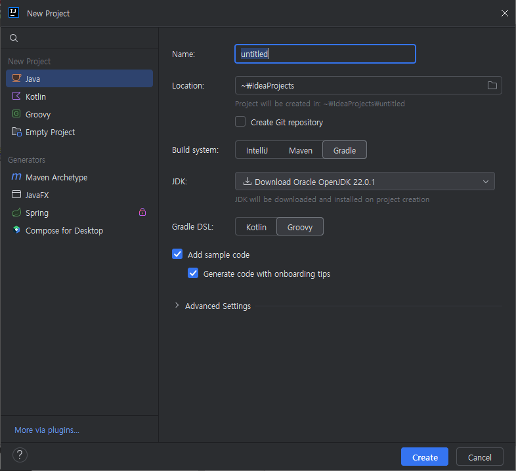This screenshot has width=516, height=471.
Task: Browse for location with folder icon
Action: pyautogui.click(x=492, y=85)
